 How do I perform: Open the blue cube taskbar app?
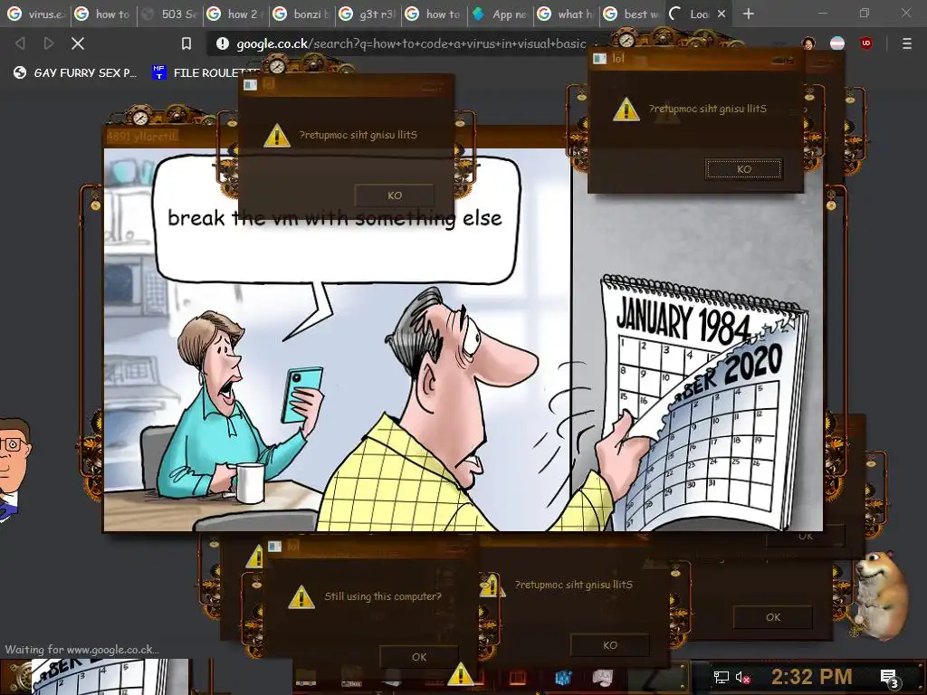coord(563,677)
